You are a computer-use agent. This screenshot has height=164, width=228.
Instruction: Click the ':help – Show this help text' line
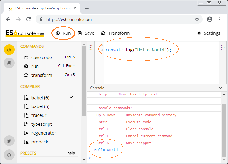click(127, 94)
